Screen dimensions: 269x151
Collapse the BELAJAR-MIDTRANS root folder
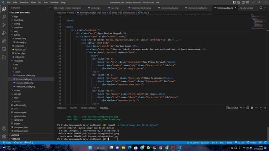click(x=21, y=13)
